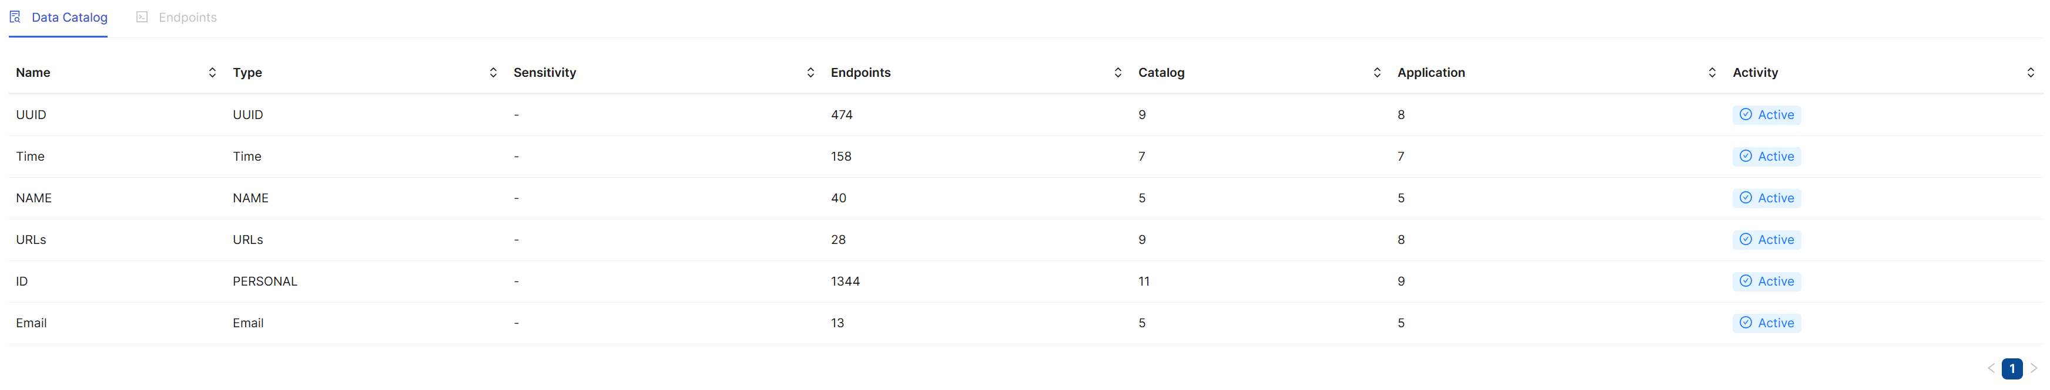Click Active badge in UUID row

(x=1766, y=114)
